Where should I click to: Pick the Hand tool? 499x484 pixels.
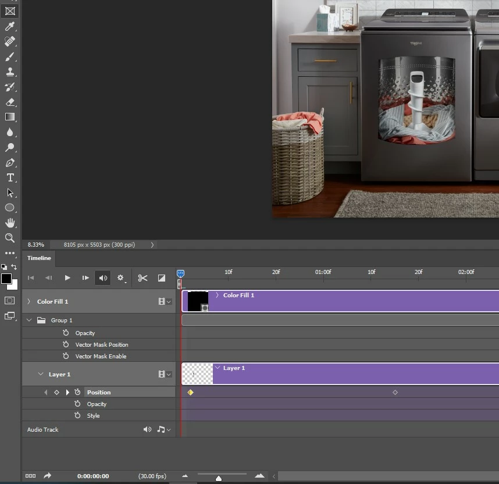[x=10, y=223]
